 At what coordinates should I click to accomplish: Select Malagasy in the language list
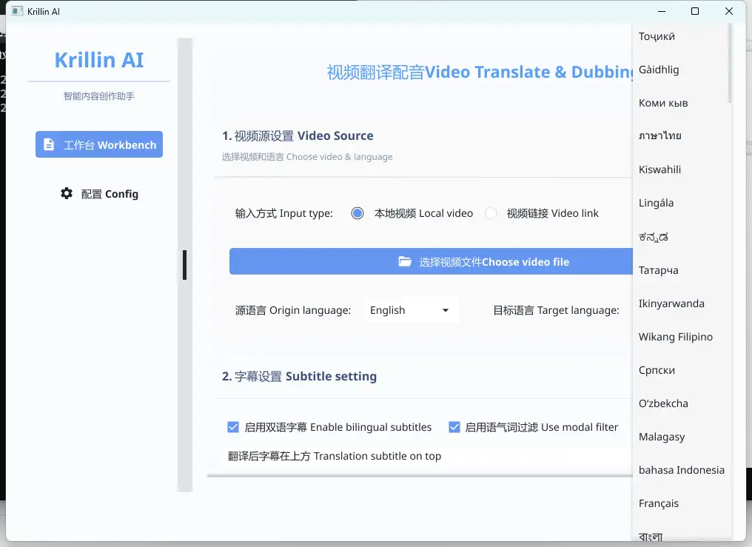coord(662,437)
